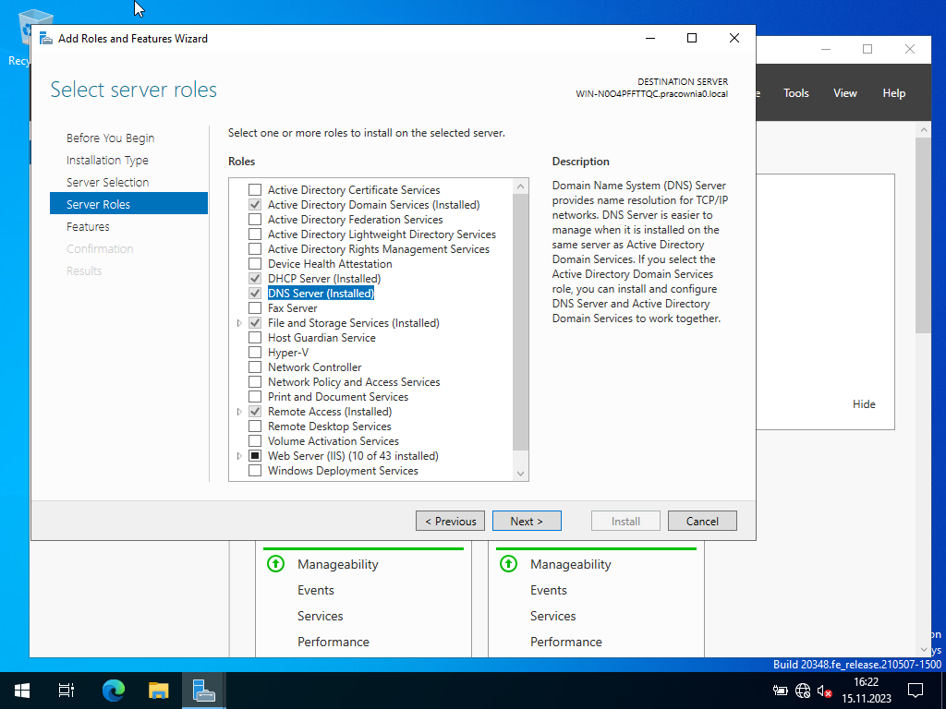This screenshot has width=946, height=709.
Task: Select Active Directory Domain Services (Installed)
Action: pos(373,205)
